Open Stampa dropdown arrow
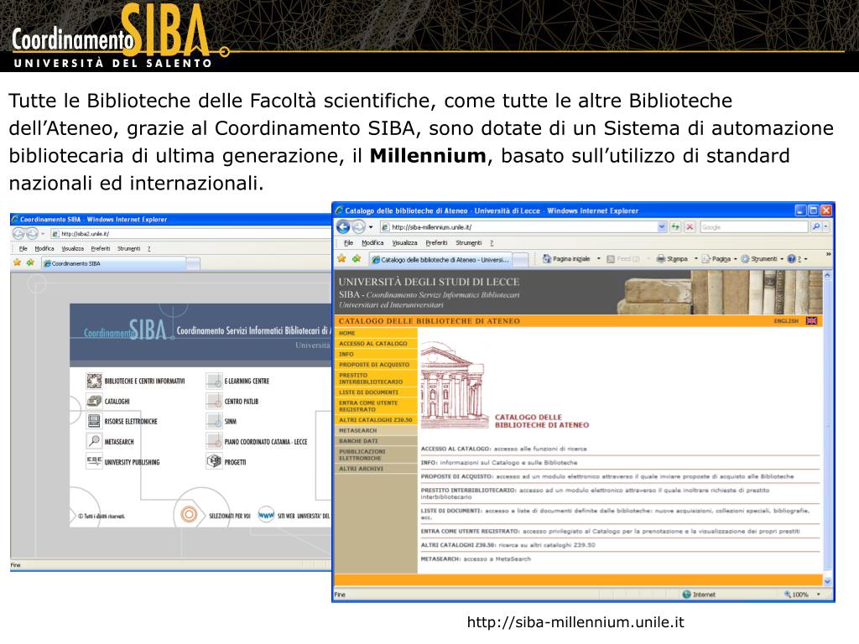 point(695,258)
